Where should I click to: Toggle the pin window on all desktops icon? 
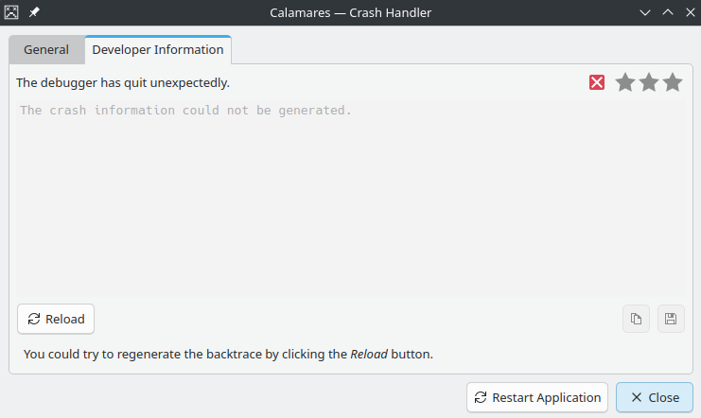point(34,12)
